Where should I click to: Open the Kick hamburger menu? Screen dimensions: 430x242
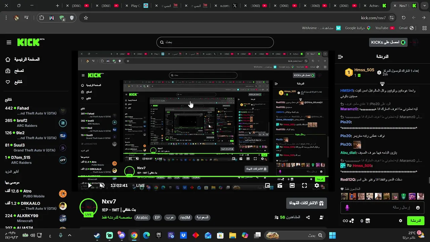[x=9, y=42]
